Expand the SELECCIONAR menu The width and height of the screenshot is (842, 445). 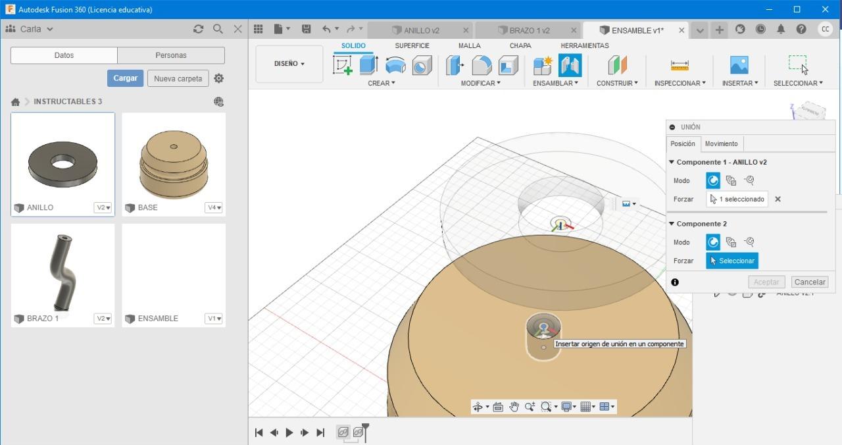[798, 83]
